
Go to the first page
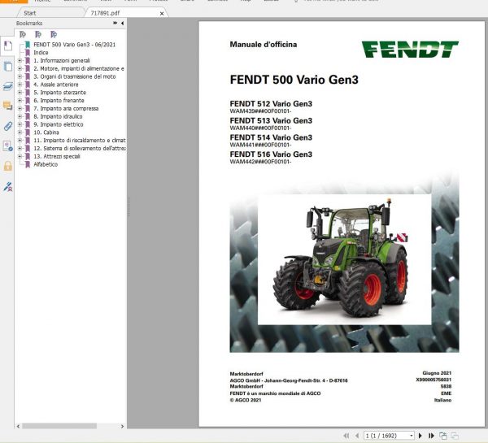click(x=346, y=436)
